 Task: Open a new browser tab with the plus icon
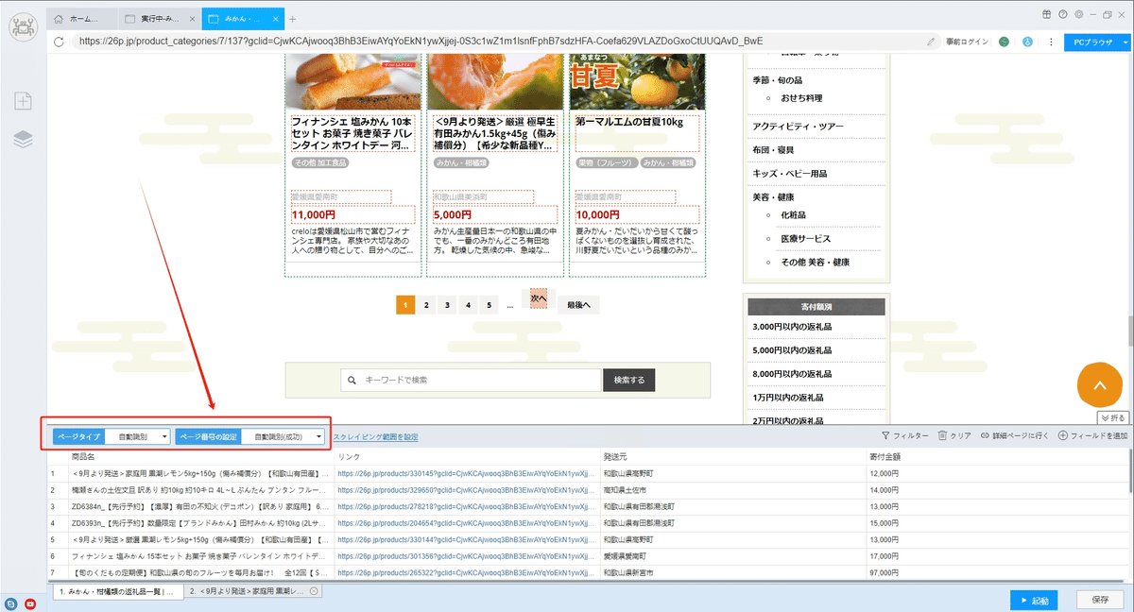(x=293, y=19)
